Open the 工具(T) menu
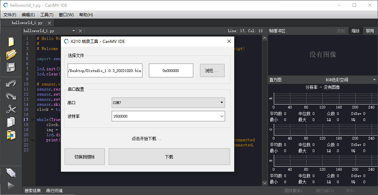Image resolution: width=378 pixels, height=195 pixels. pos(47,15)
